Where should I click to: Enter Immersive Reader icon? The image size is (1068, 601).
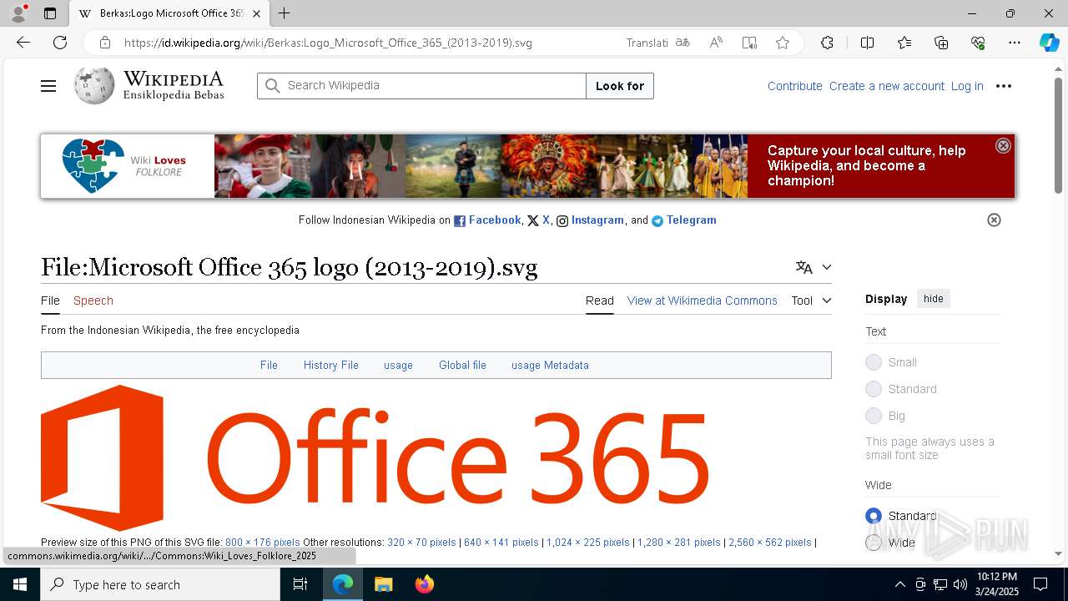[x=749, y=43]
